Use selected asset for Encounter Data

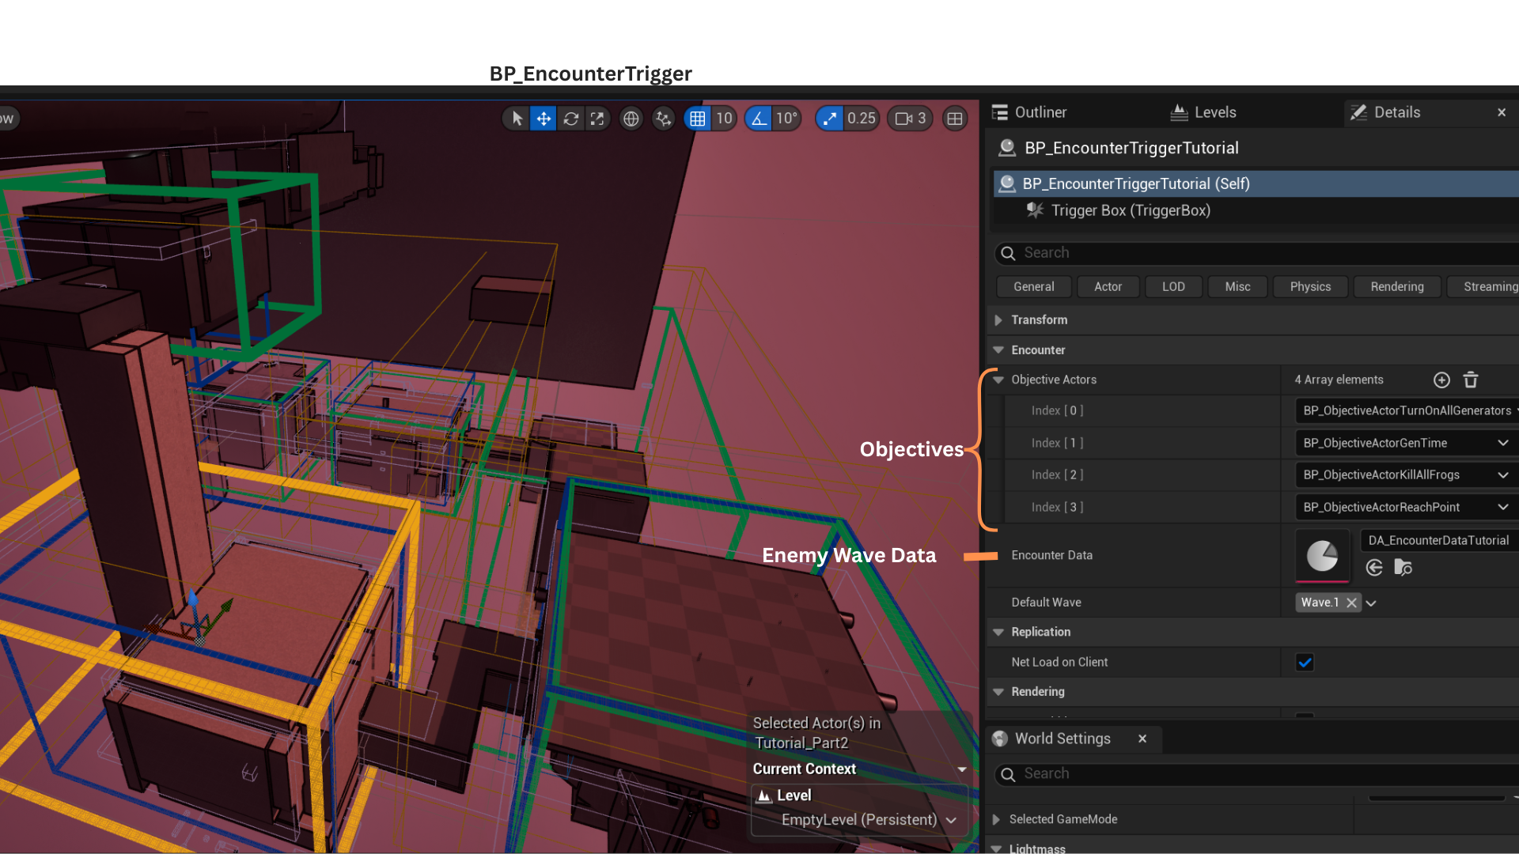pos(1374,568)
